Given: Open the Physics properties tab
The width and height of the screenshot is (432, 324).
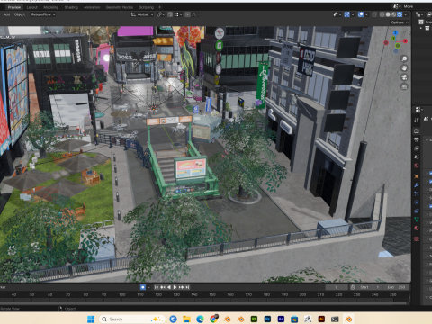Looking at the screenshot, I should [417, 202].
